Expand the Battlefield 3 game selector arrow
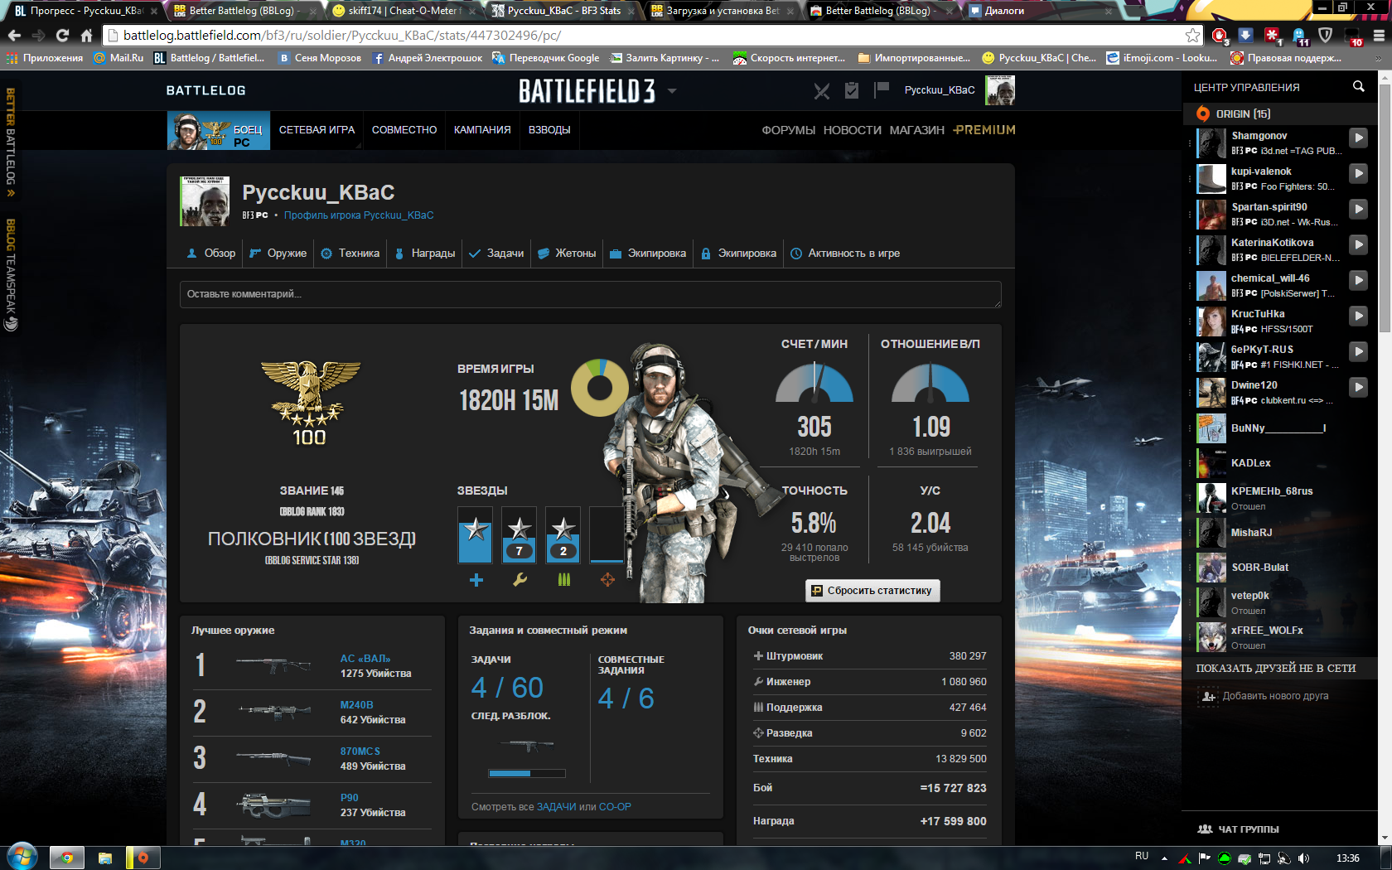The width and height of the screenshot is (1392, 870). 672,90
